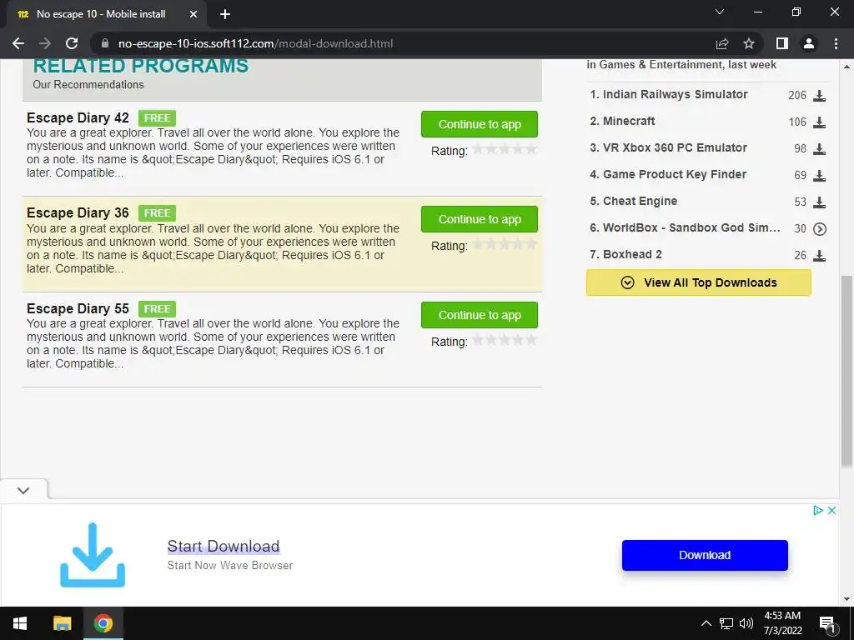The image size is (854, 640).
Task: Click the volume speaker tray icon
Action: click(x=746, y=623)
